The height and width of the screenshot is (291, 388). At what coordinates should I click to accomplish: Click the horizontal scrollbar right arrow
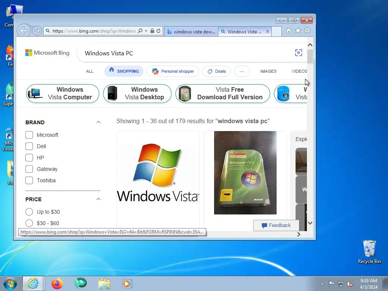pyautogui.click(x=299, y=234)
